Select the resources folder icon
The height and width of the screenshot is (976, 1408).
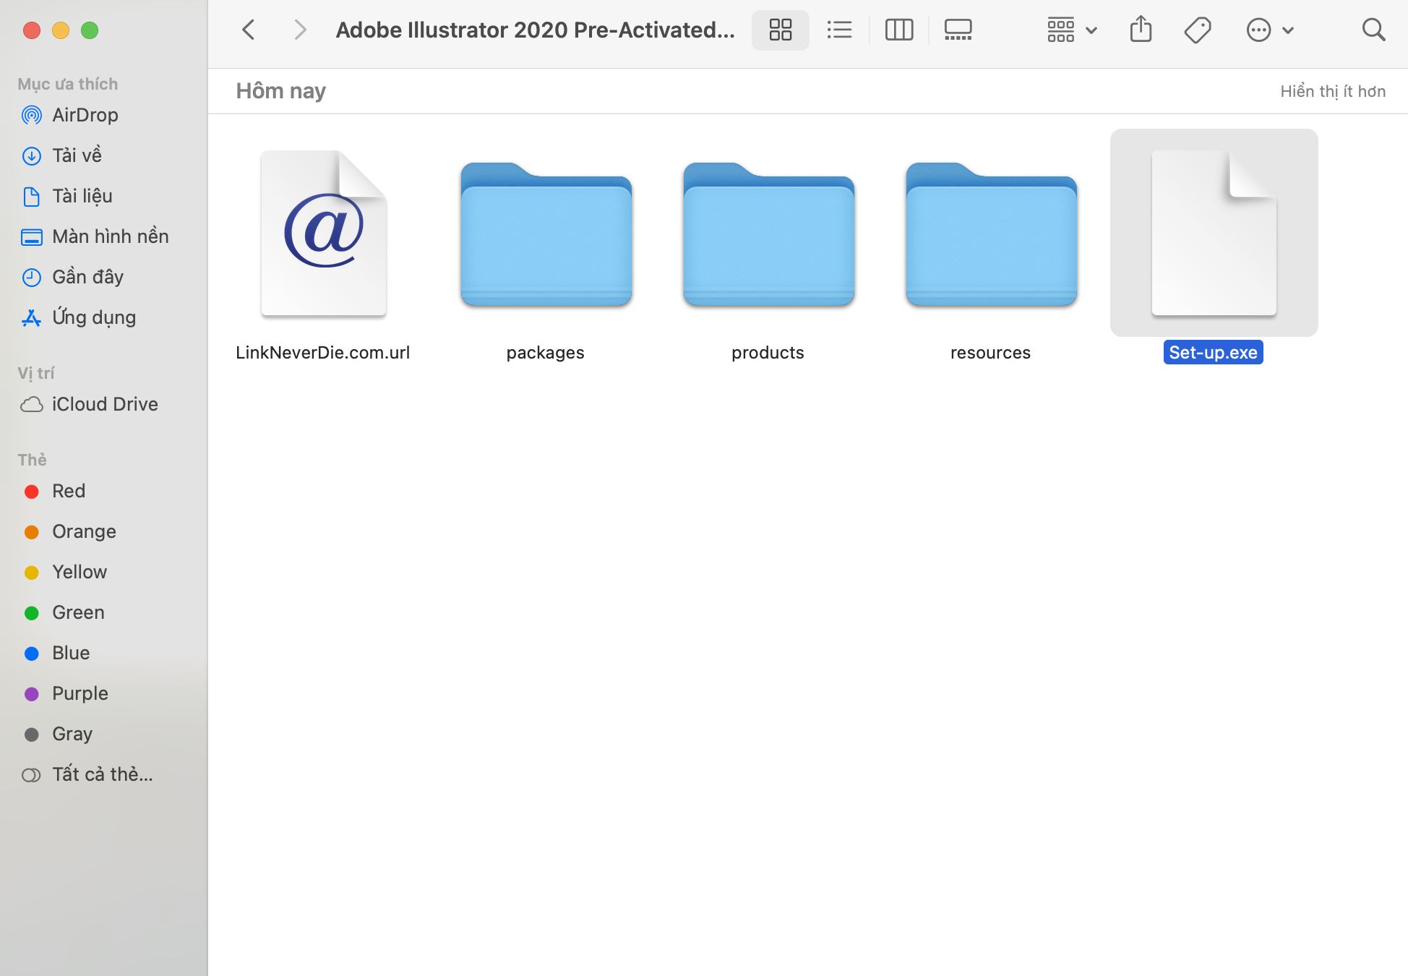992,234
